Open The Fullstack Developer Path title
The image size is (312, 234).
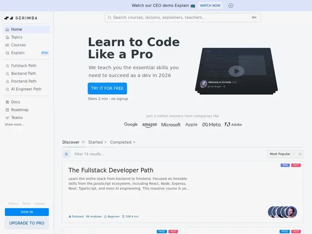(x=111, y=170)
